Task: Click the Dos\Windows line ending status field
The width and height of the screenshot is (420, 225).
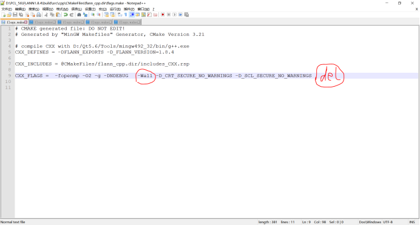Action: click(370, 222)
